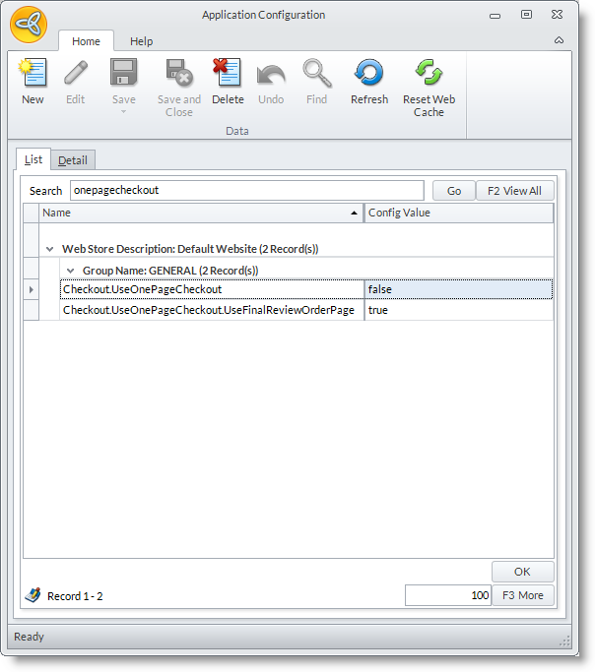Click the Delete record icon

point(228,73)
